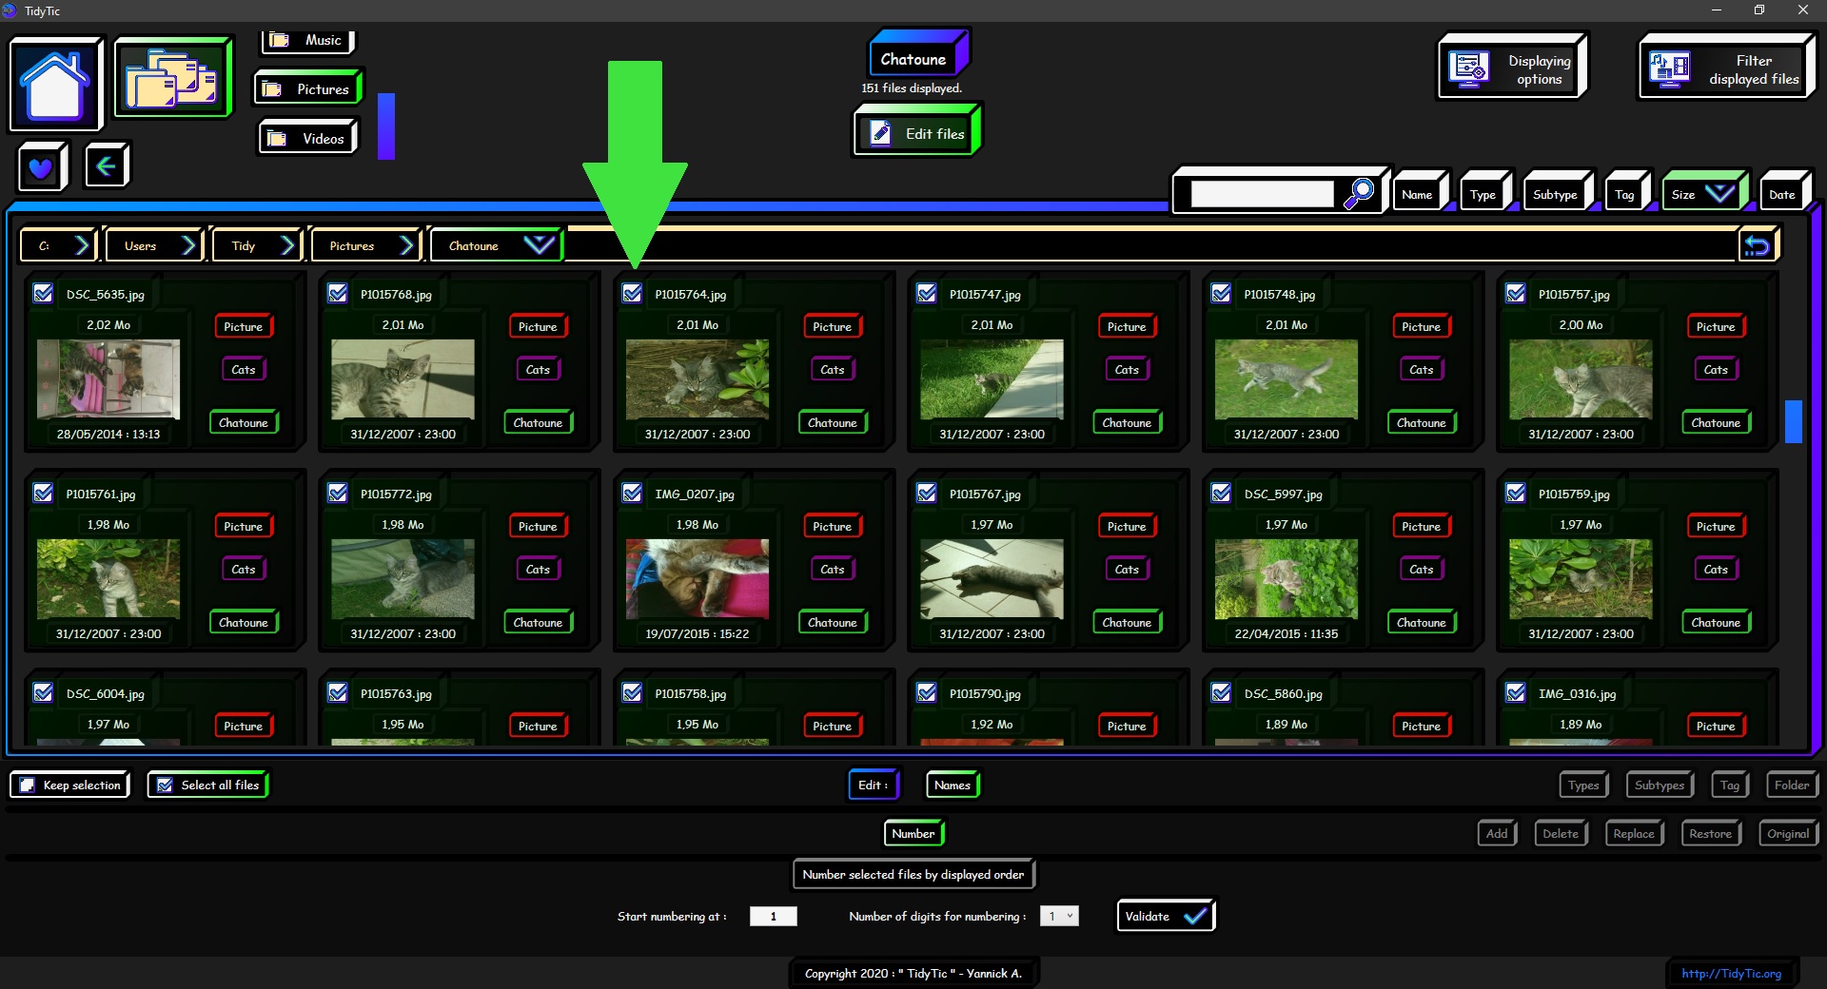Toggle checkbox for DSC_5997.jpg
This screenshot has height=989, width=1827.
pos(1221,494)
